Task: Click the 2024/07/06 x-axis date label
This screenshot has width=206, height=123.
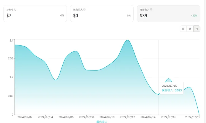Action: (x=66, y=117)
